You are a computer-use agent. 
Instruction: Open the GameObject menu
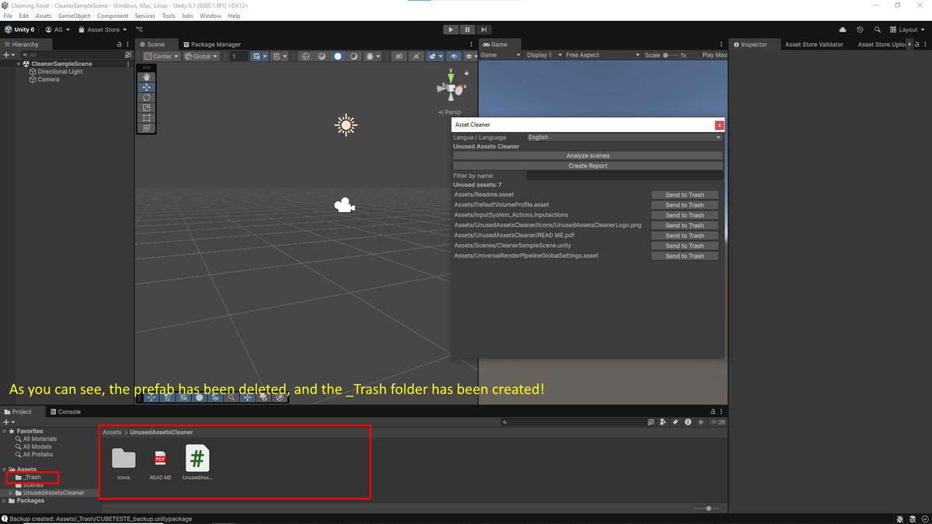(74, 16)
